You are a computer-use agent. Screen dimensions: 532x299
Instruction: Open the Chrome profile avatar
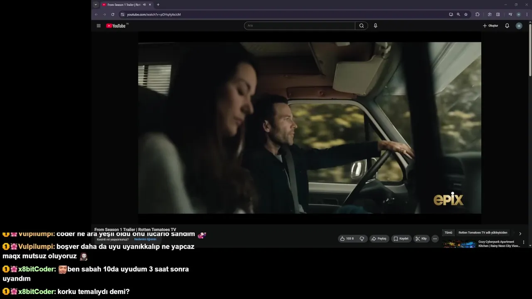[518, 15]
